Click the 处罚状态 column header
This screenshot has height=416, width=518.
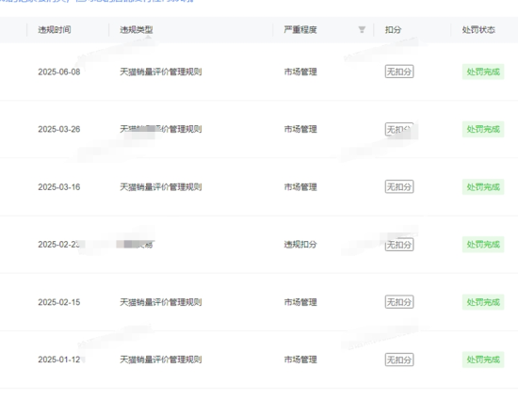point(478,30)
